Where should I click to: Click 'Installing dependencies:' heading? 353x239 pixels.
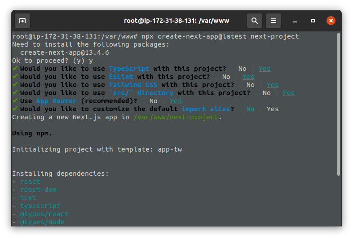coord(60,174)
